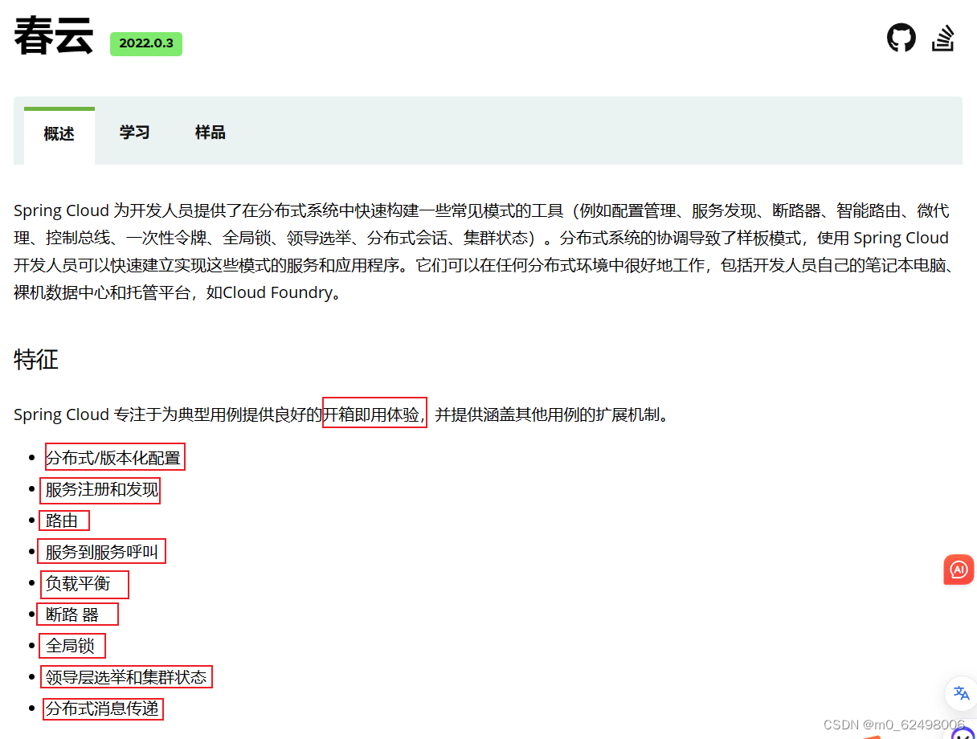Viewport: 977px width, 739px height.
Task: Switch to the 学习 tab
Action: point(134,132)
